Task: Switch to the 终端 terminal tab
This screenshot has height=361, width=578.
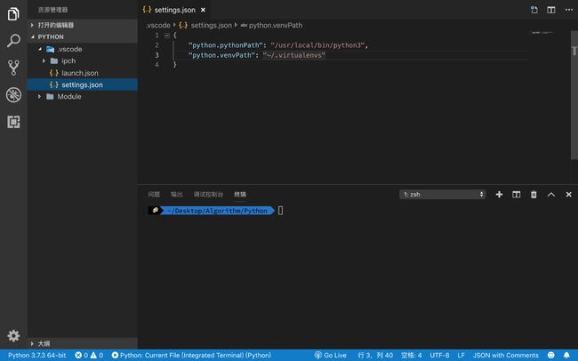Action: point(240,195)
